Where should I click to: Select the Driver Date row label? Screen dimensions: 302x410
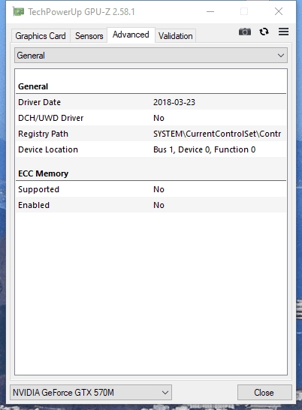(40, 102)
